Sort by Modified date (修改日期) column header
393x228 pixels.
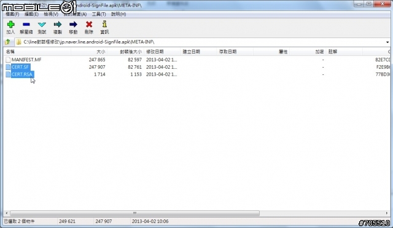162,52
